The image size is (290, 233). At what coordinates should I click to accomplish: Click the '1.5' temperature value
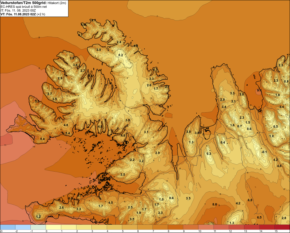point(248,122)
